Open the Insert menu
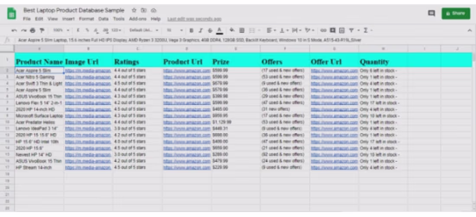 [68, 19]
